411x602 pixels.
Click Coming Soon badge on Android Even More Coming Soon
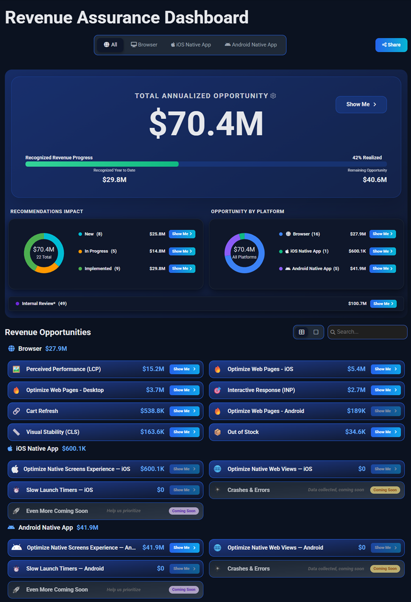(x=184, y=590)
